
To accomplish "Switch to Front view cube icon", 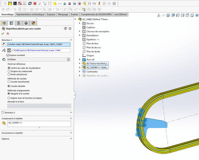I will pos(168,15).
